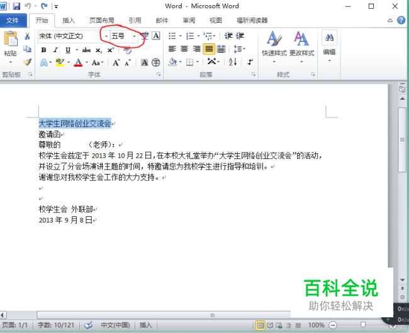Click the Undo arrow in quick access toolbar
Viewport: 409px width, 333px height.
[28, 6]
